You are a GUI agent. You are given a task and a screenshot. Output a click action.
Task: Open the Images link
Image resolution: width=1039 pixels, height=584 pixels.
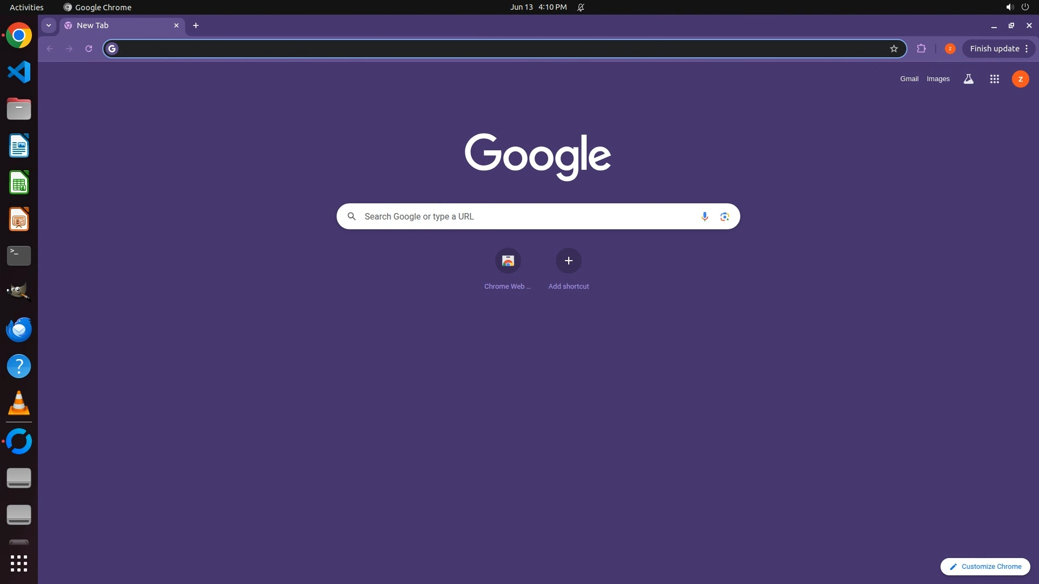938,79
